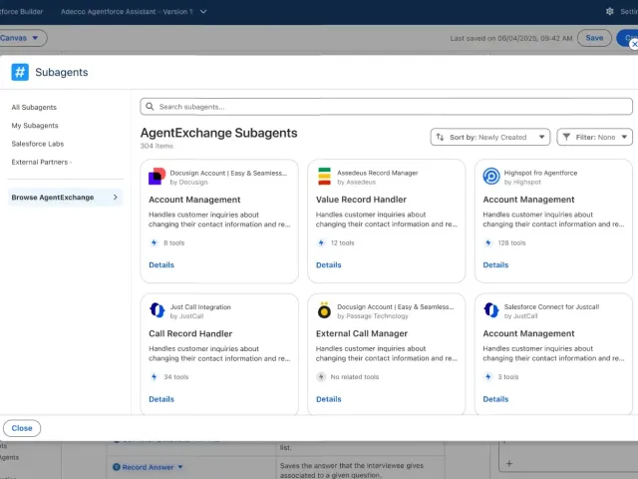The width and height of the screenshot is (638, 479).
Task: Click the Record Answer icon in background
Action: tap(117, 467)
